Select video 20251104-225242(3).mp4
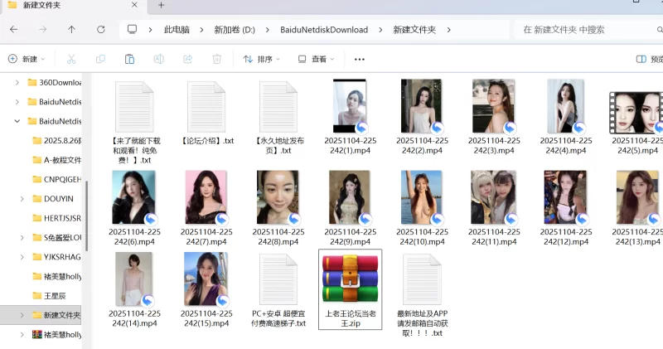 pos(494,117)
